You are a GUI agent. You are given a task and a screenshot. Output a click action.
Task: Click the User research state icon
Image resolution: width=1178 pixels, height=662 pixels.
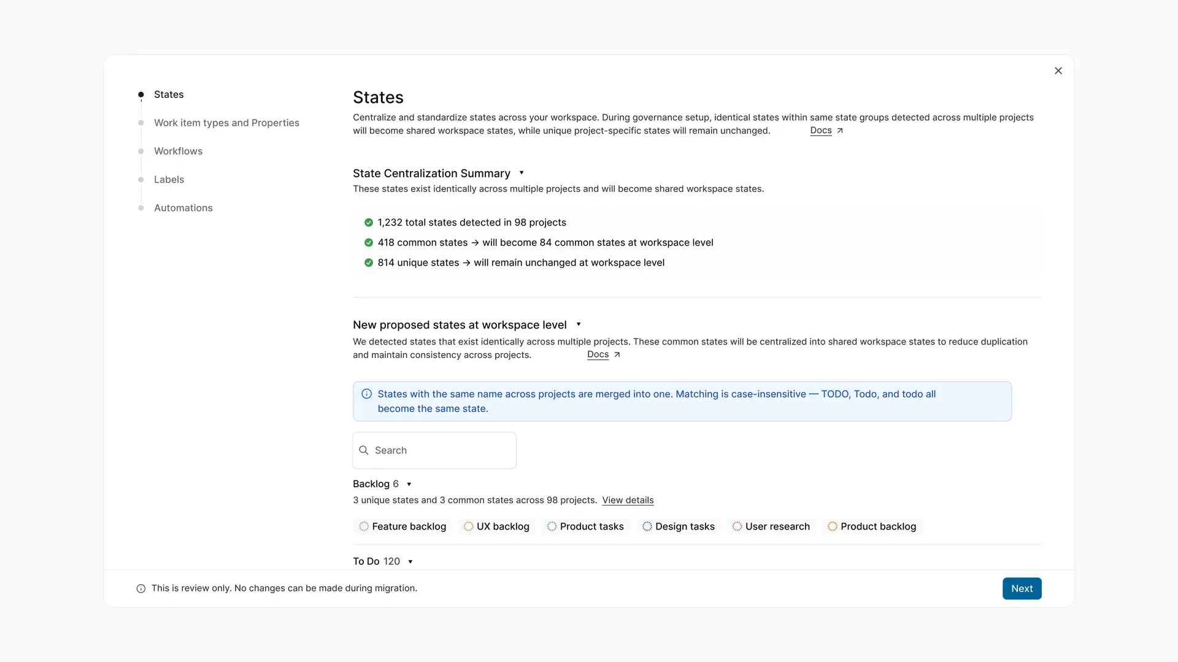click(x=737, y=527)
